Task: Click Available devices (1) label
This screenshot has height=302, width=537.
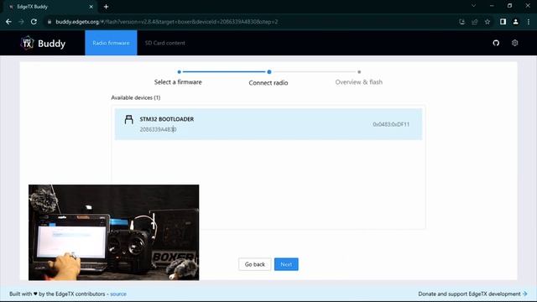Action: pyautogui.click(x=136, y=97)
